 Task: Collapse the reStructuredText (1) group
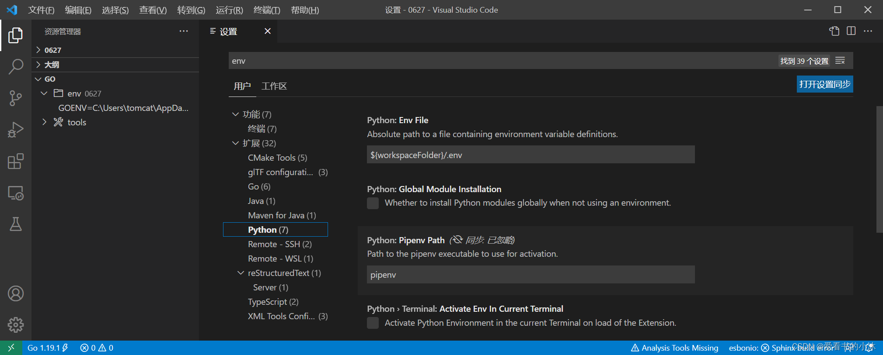(x=241, y=273)
